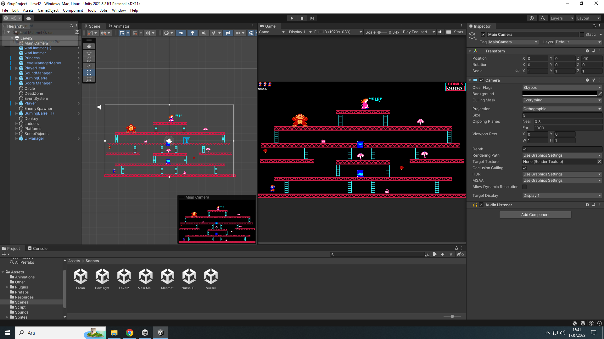Switch to the Console tab

40,248
